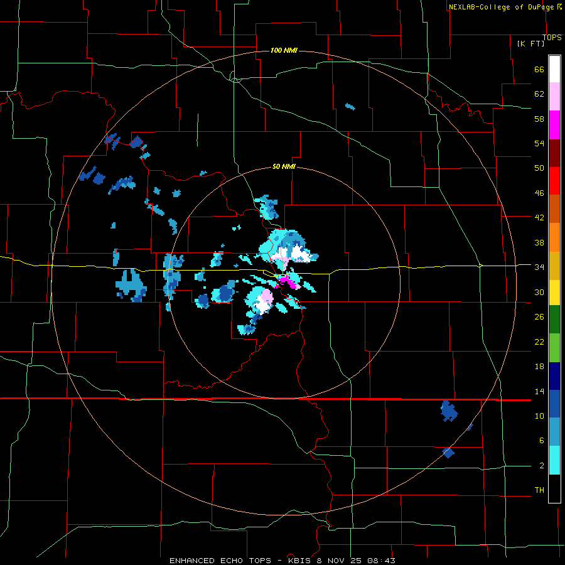The width and height of the screenshot is (565, 565).
Task: Click the legend value "26"
Action: pos(539,317)
